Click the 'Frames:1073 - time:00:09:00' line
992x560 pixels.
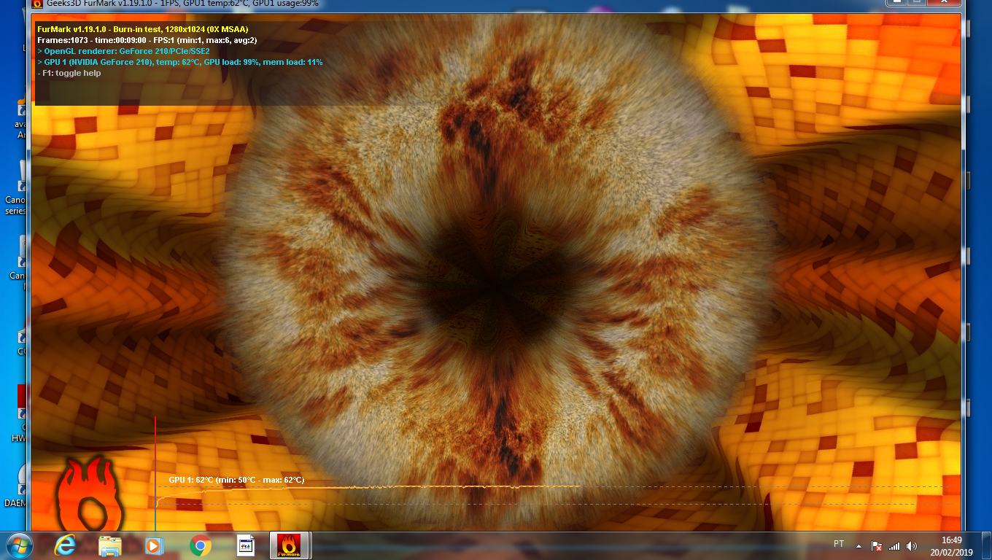(147, 40)
